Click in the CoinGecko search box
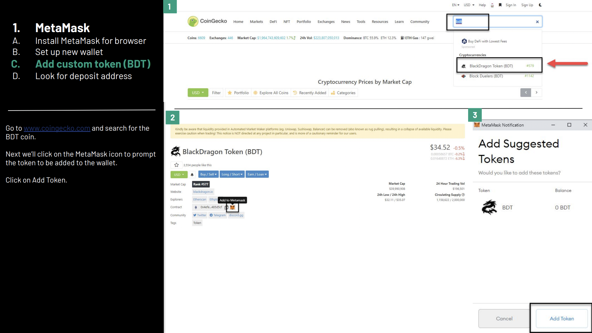Screen dimensions: 592x333 [x=497, y=22]
